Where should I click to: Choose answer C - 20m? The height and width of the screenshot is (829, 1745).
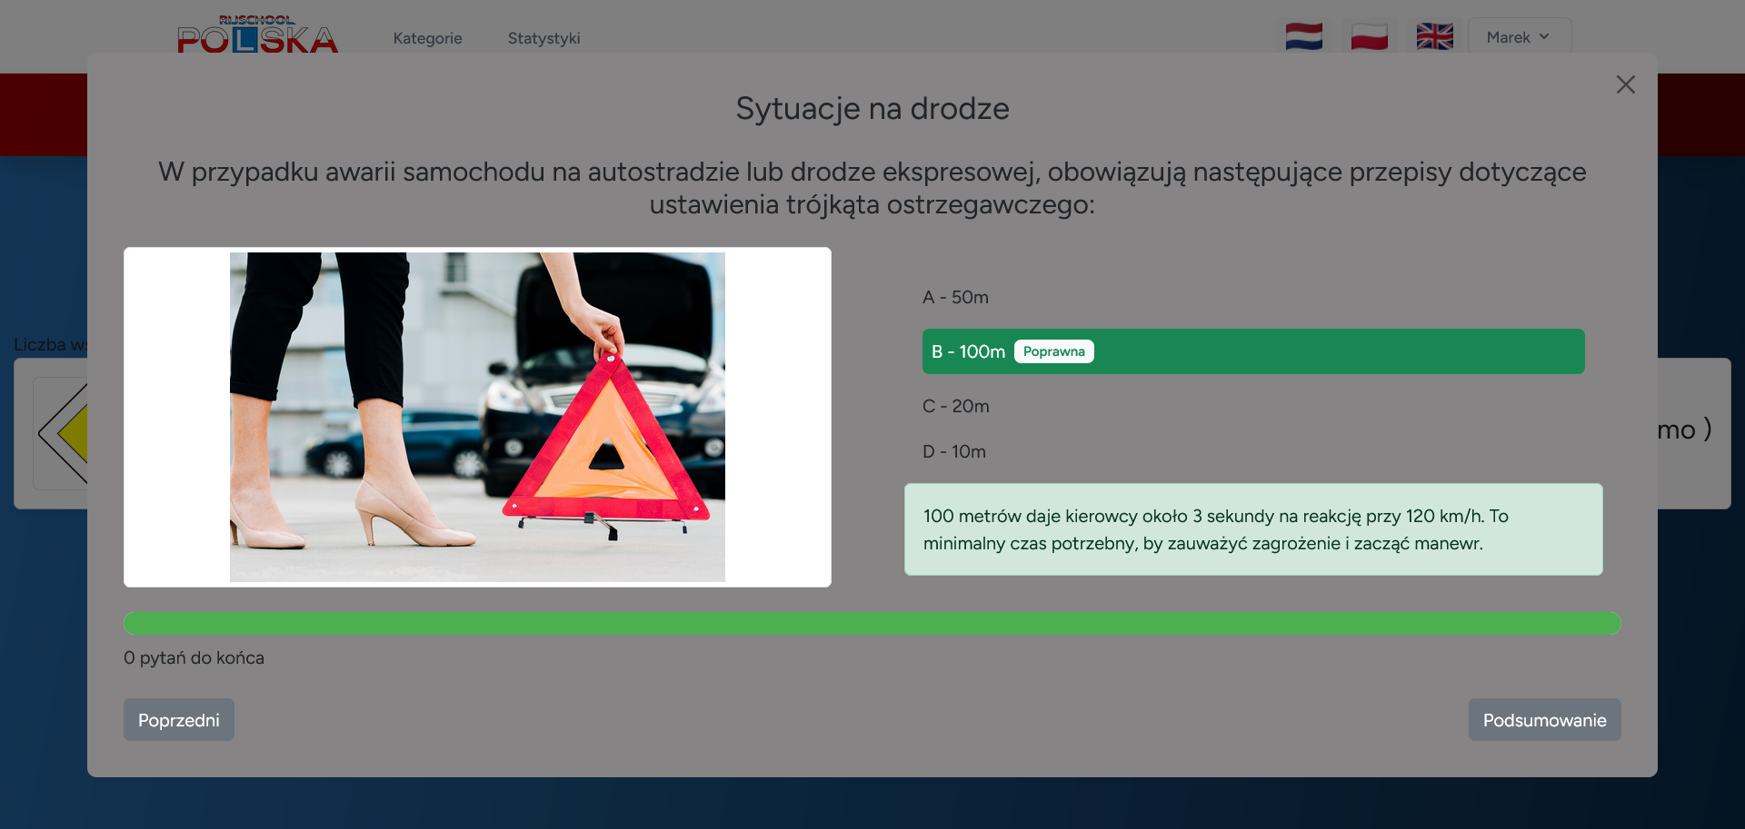coord(955,406)
